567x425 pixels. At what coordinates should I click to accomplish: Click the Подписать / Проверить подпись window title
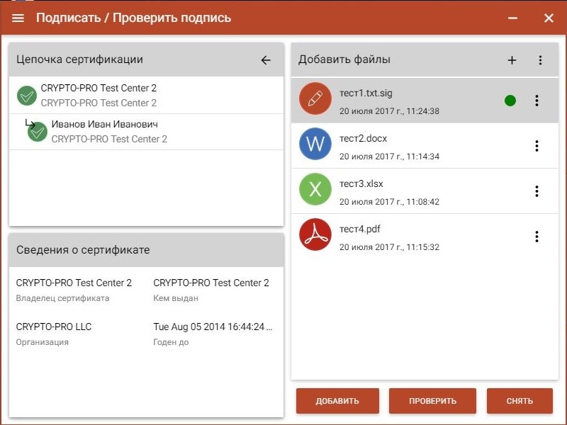(133, 18)
